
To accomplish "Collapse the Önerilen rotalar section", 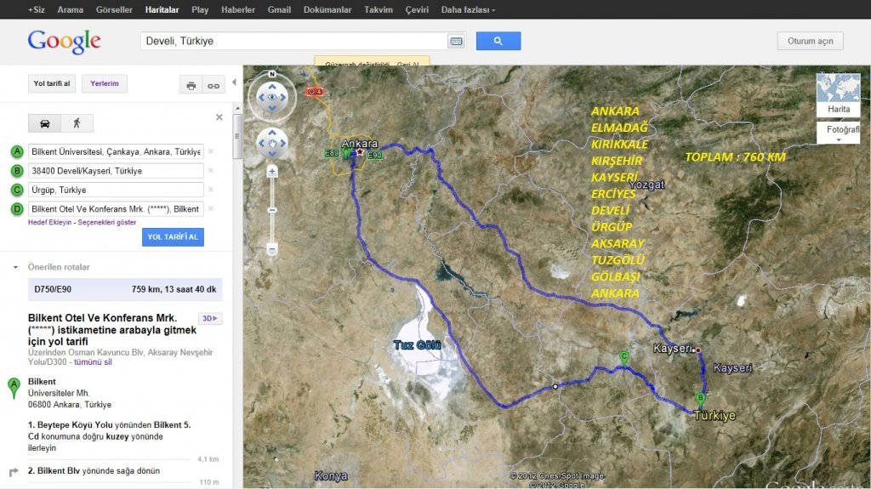I will click(x=15, y=267).
